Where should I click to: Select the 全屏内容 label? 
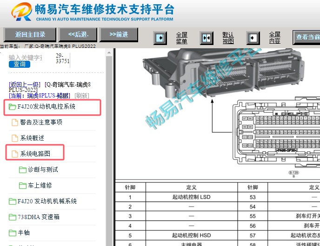(x=275, y=38)
